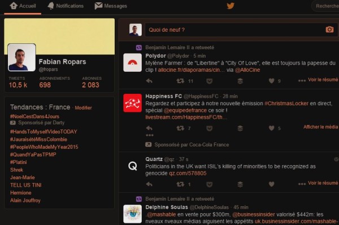Retweet the Polydor tweet
Screen dimensions: 339x225
[180, 81]
